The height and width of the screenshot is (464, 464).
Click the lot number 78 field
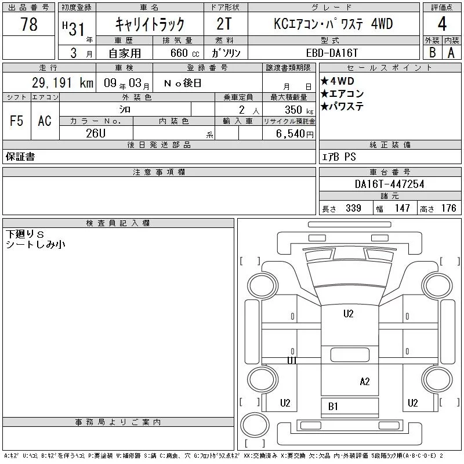pyautogui.click(x=28, y=24)
